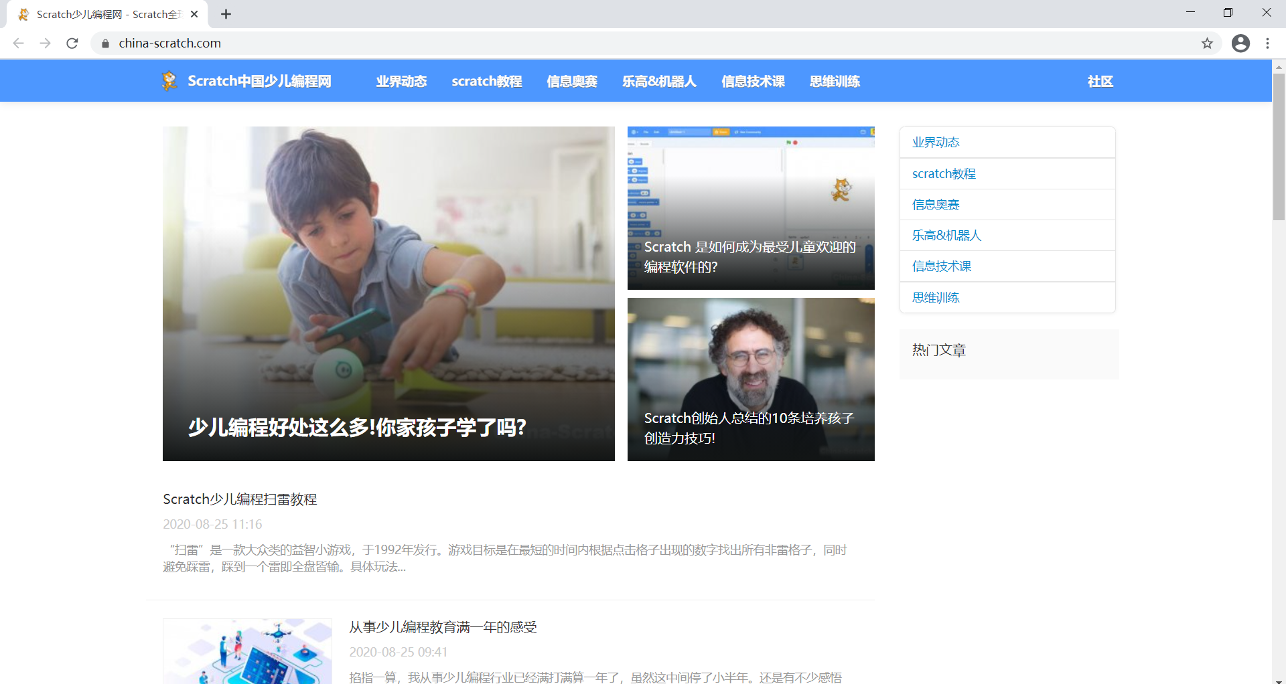
Task: Open a new browser tab with plus icon
Action: tap(225, 13)
